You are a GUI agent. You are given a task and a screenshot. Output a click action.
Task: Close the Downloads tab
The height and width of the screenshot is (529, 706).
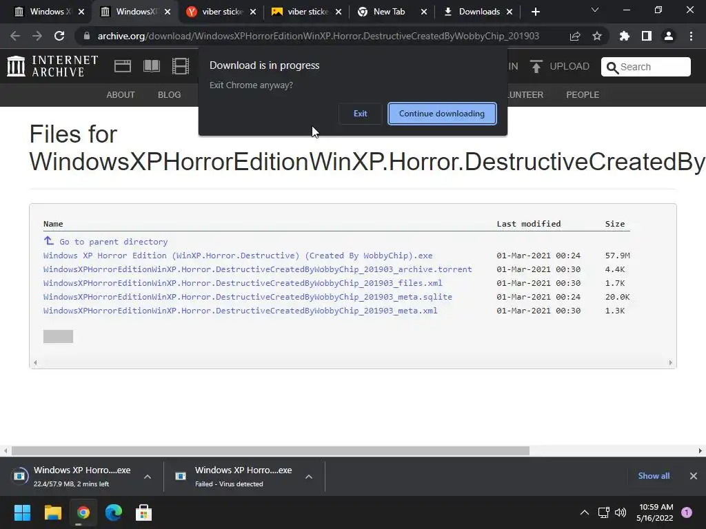coord(510,12)
